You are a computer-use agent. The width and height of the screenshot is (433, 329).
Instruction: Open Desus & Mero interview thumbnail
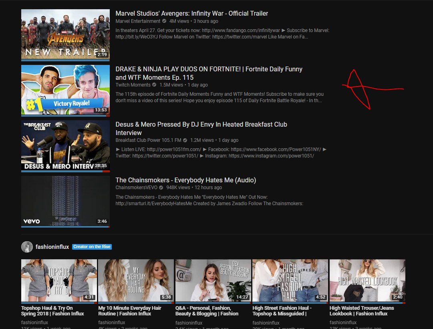(65, 145)
